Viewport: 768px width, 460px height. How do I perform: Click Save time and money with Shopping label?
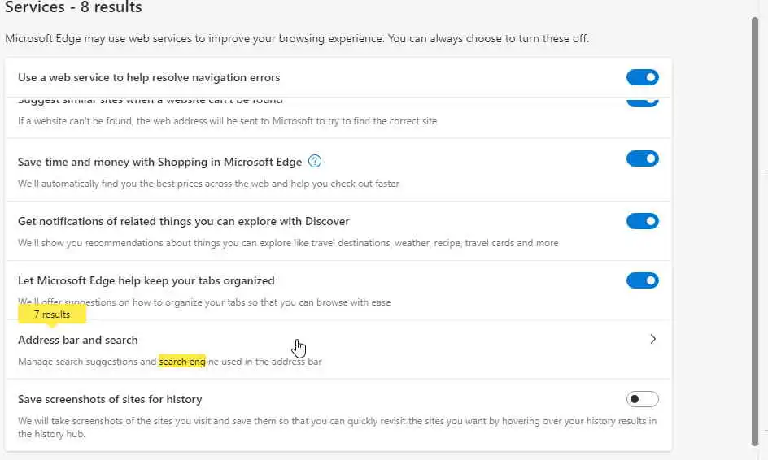tap(159, 162)
